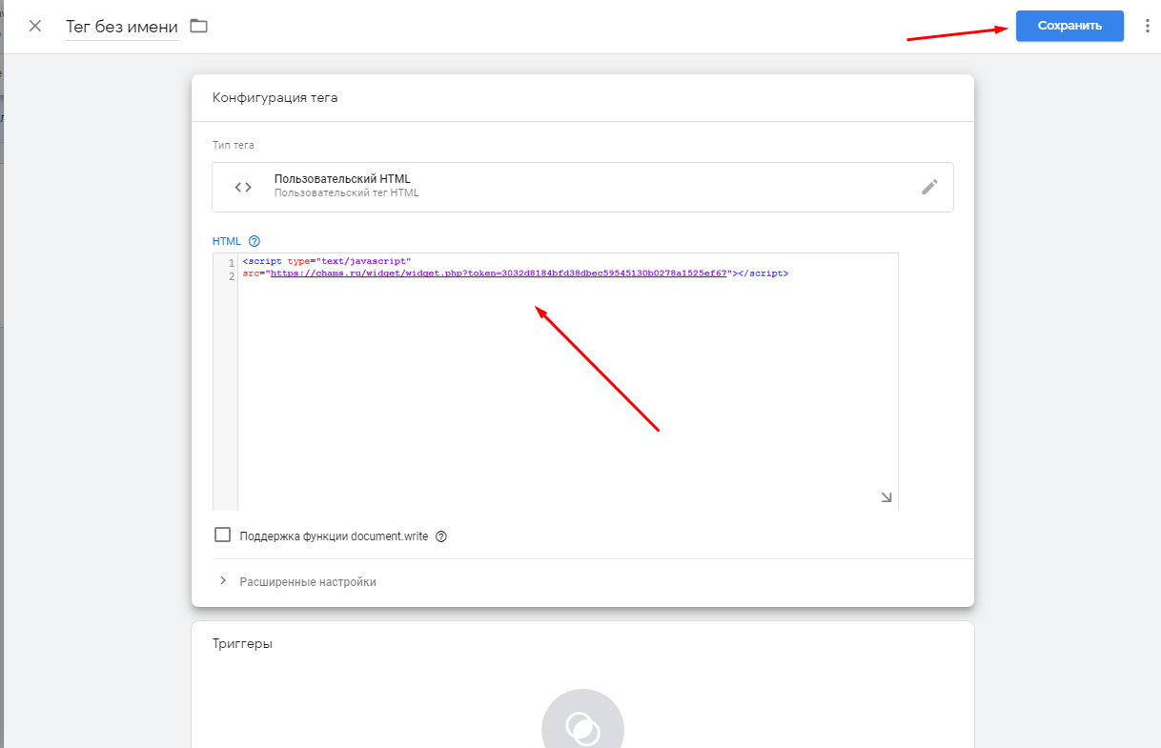Image resolution: width=1161 pixels, height=748 pixels.
Task: Open the help icon next to HTML label
Action: (254, 241)
